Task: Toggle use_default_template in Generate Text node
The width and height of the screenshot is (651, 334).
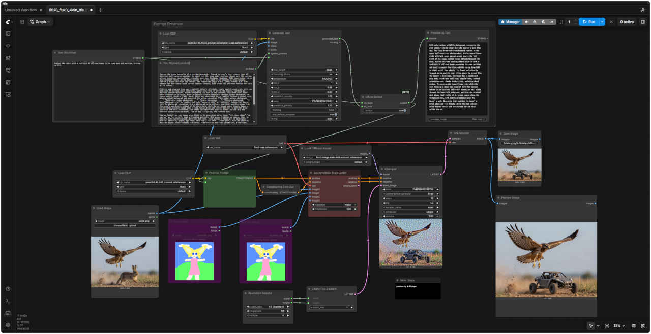Action: click(x=305, y=114)
